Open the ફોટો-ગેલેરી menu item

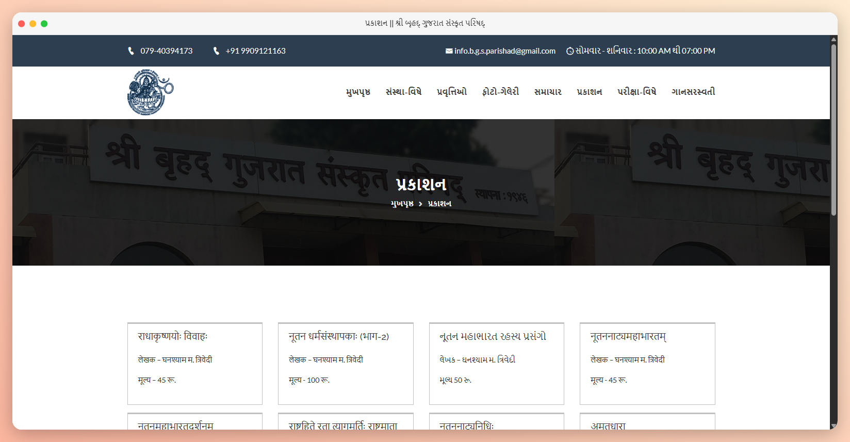pos(500,92)
